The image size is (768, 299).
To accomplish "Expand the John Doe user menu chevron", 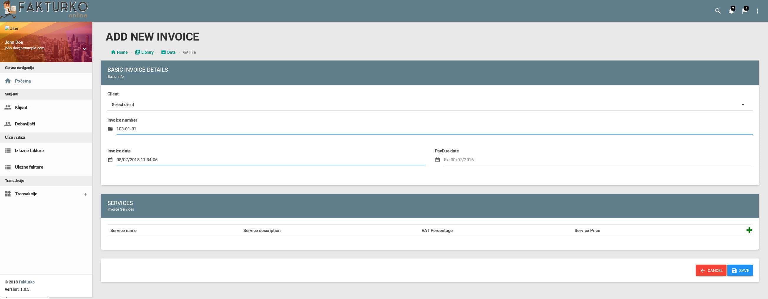I will 85,49.
